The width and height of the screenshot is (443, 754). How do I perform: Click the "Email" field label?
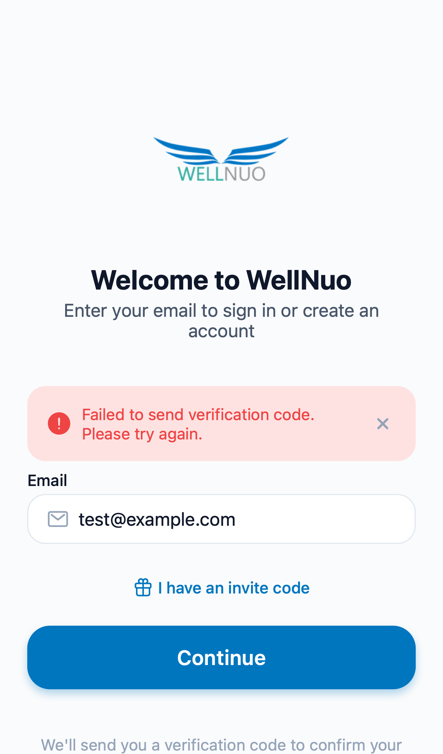point(47,481)
